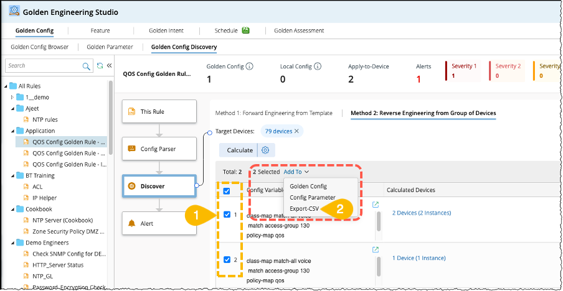Choose Export-CSV from the Add To menu
Image resolution: width=563 pixels, height=291 pixels.
(305, 209)
